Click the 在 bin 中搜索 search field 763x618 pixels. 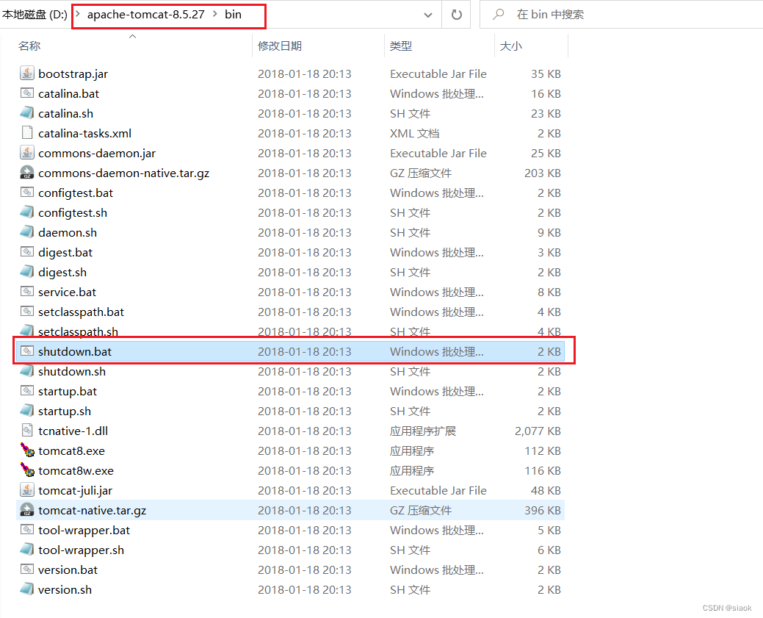tap(621, 15)
